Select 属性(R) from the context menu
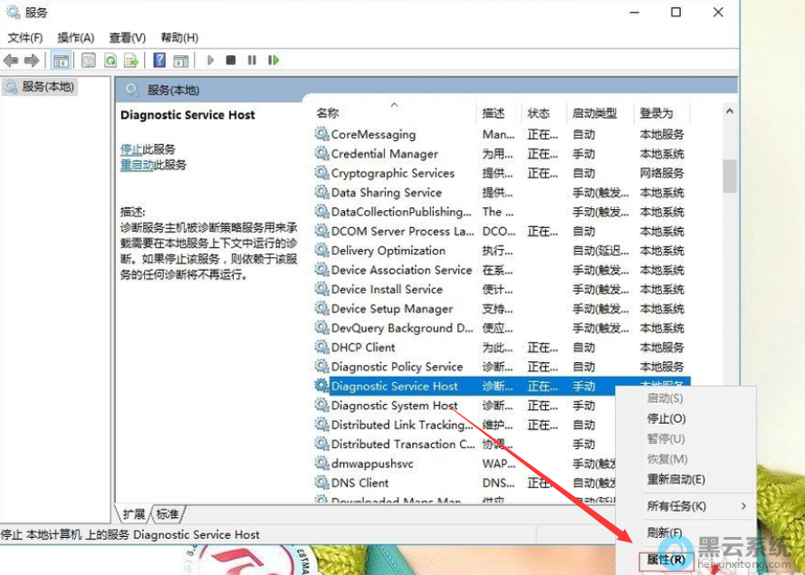 667,561
